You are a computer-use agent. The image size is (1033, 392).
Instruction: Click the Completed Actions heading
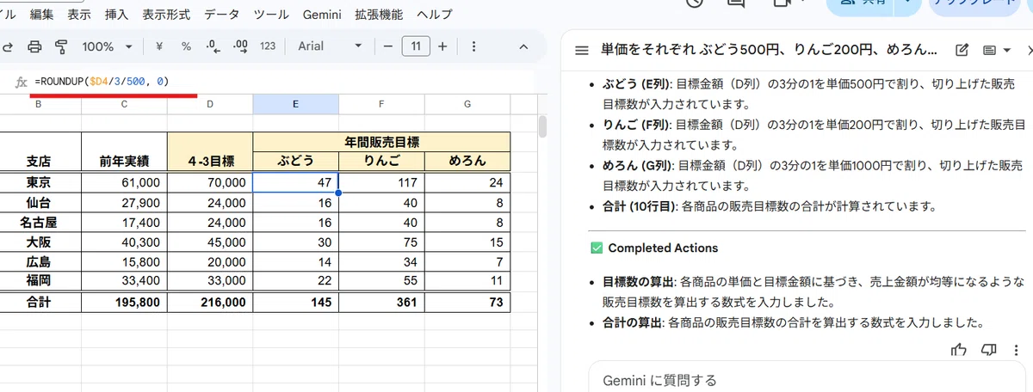[x=663, y=248]
